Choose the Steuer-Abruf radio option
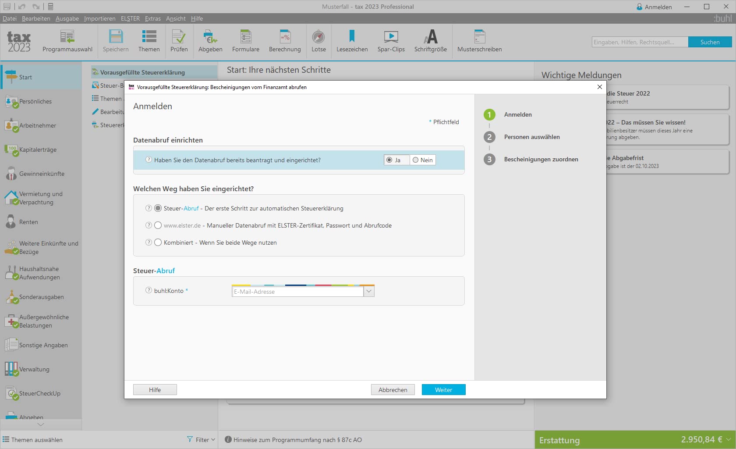 coord(158,208)
